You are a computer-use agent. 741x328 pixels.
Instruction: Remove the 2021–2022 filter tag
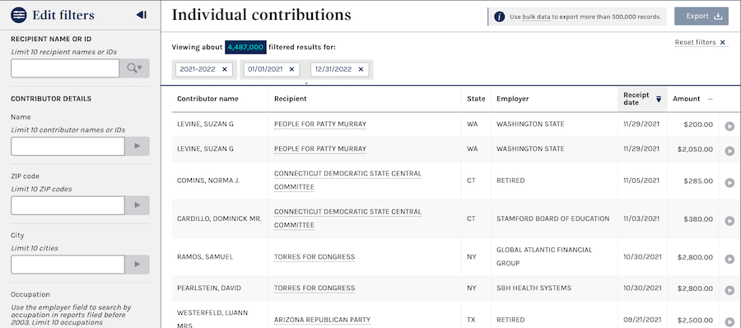(225, 69)
